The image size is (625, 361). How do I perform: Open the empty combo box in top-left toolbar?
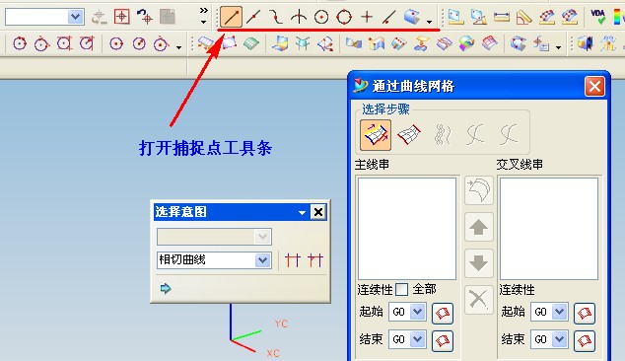[x=44, y=17]
